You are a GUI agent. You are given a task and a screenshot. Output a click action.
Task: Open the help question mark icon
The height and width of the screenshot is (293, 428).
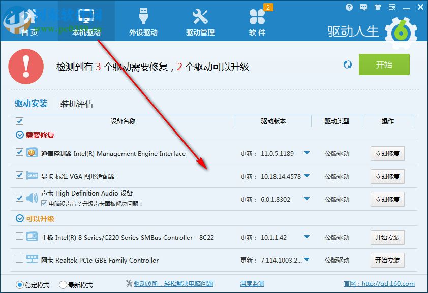[349, 7]
